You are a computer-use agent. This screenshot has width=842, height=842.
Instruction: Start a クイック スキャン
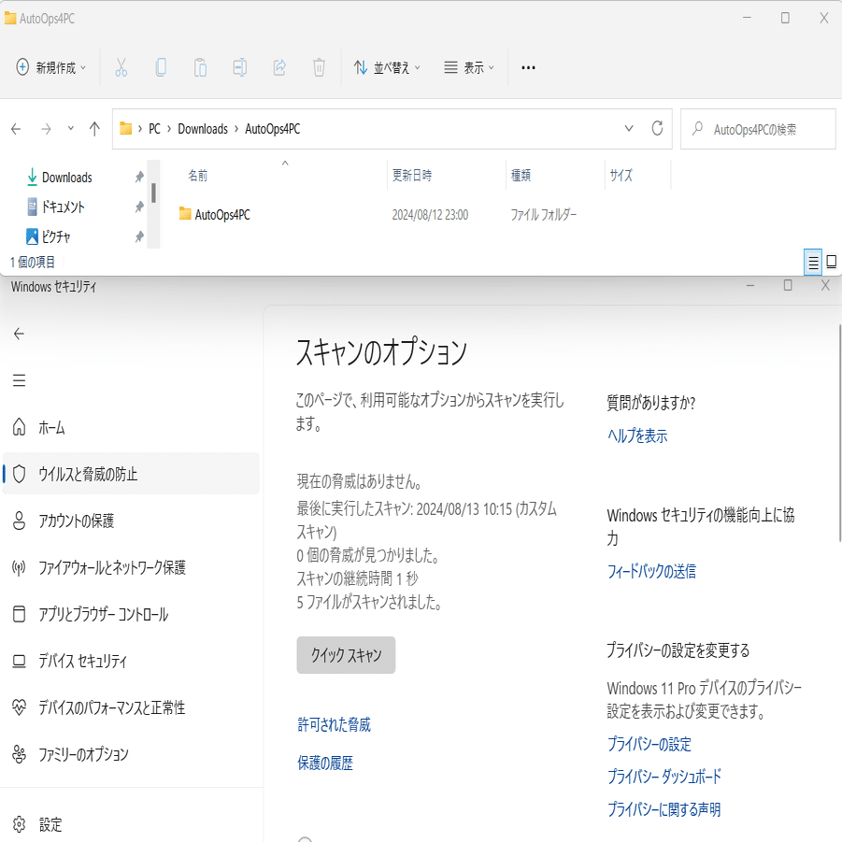point(346,655)
